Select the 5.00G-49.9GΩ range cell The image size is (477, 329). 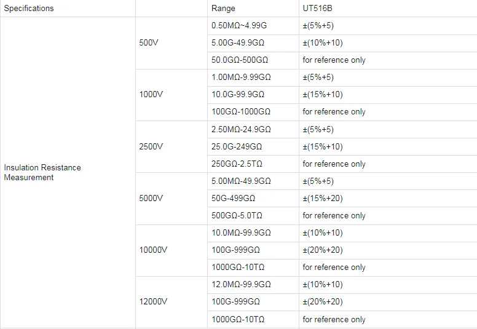coord(237,43)
